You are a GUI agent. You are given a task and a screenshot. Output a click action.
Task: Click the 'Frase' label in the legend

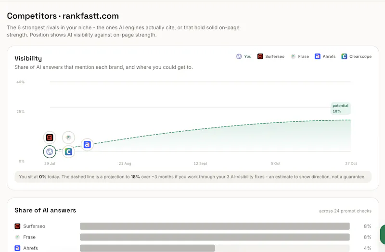[304, 56]
